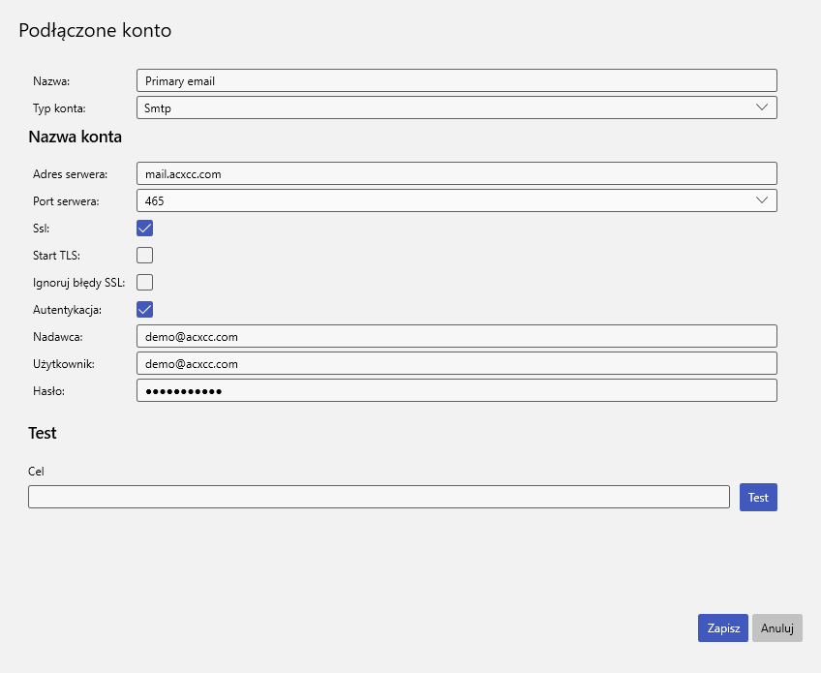Click the Podłączone konto title
The image size is (821, 673).
95,31
